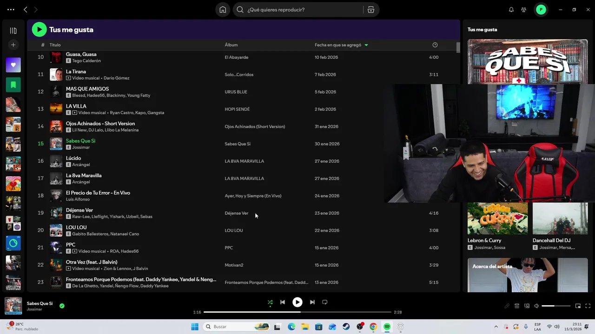Open album Ayer, Hoy y Siempre (En Vivo)

coord(253,196)
